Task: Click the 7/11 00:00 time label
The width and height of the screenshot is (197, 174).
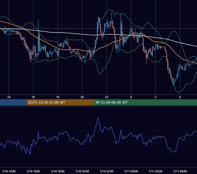Action: point(131,171)
